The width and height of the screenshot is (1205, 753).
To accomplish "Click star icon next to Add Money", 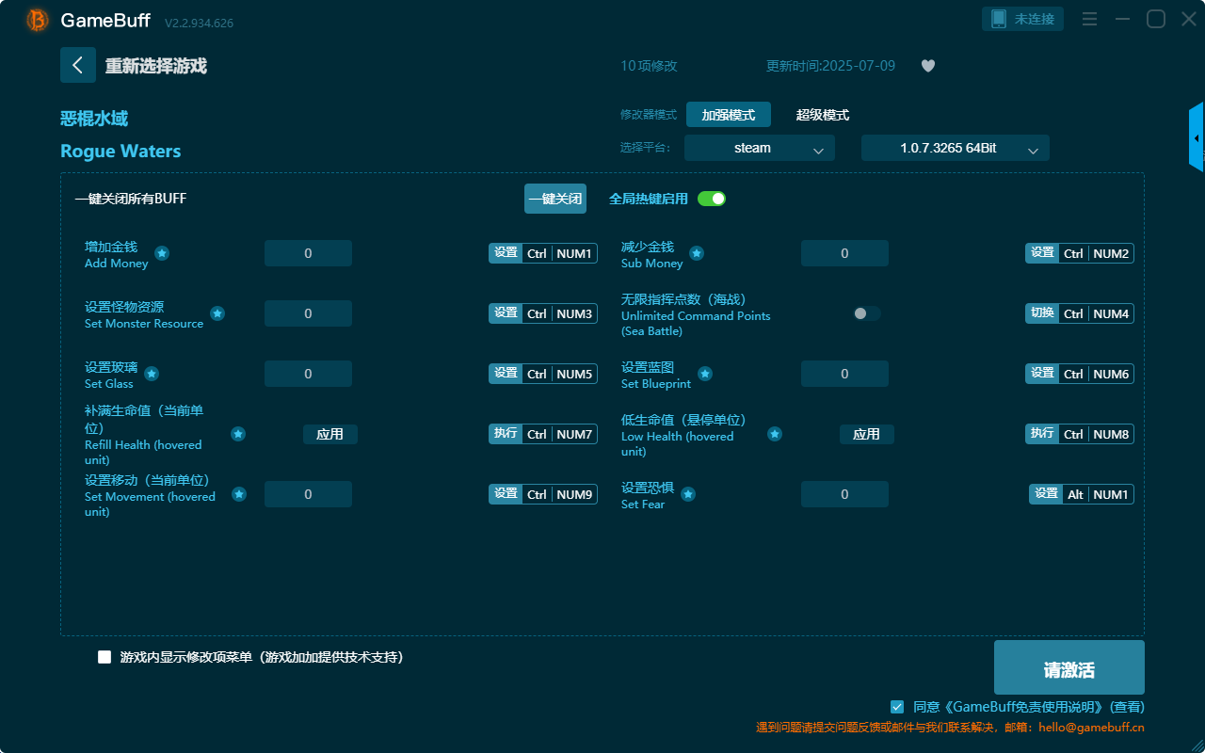I will click(x=162, y=253).
